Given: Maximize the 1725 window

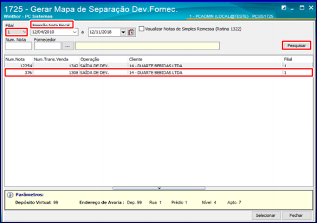Looking at the screenshot, I should click(302, 8).
